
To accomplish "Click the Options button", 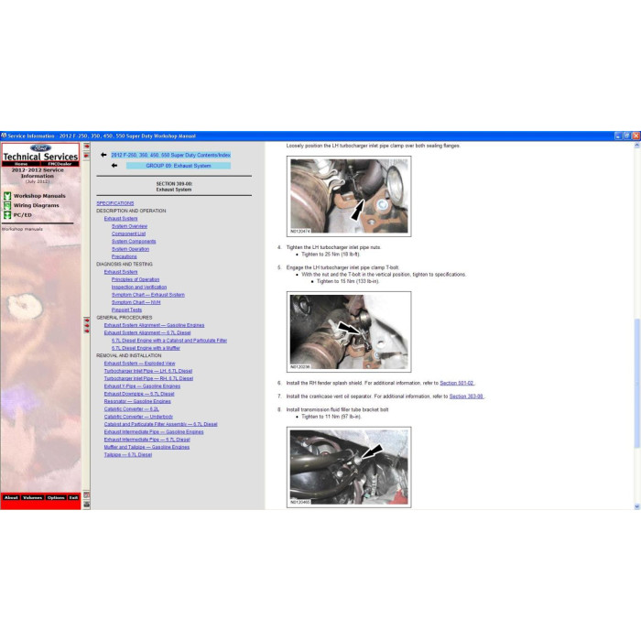I will tap(56, 497).
